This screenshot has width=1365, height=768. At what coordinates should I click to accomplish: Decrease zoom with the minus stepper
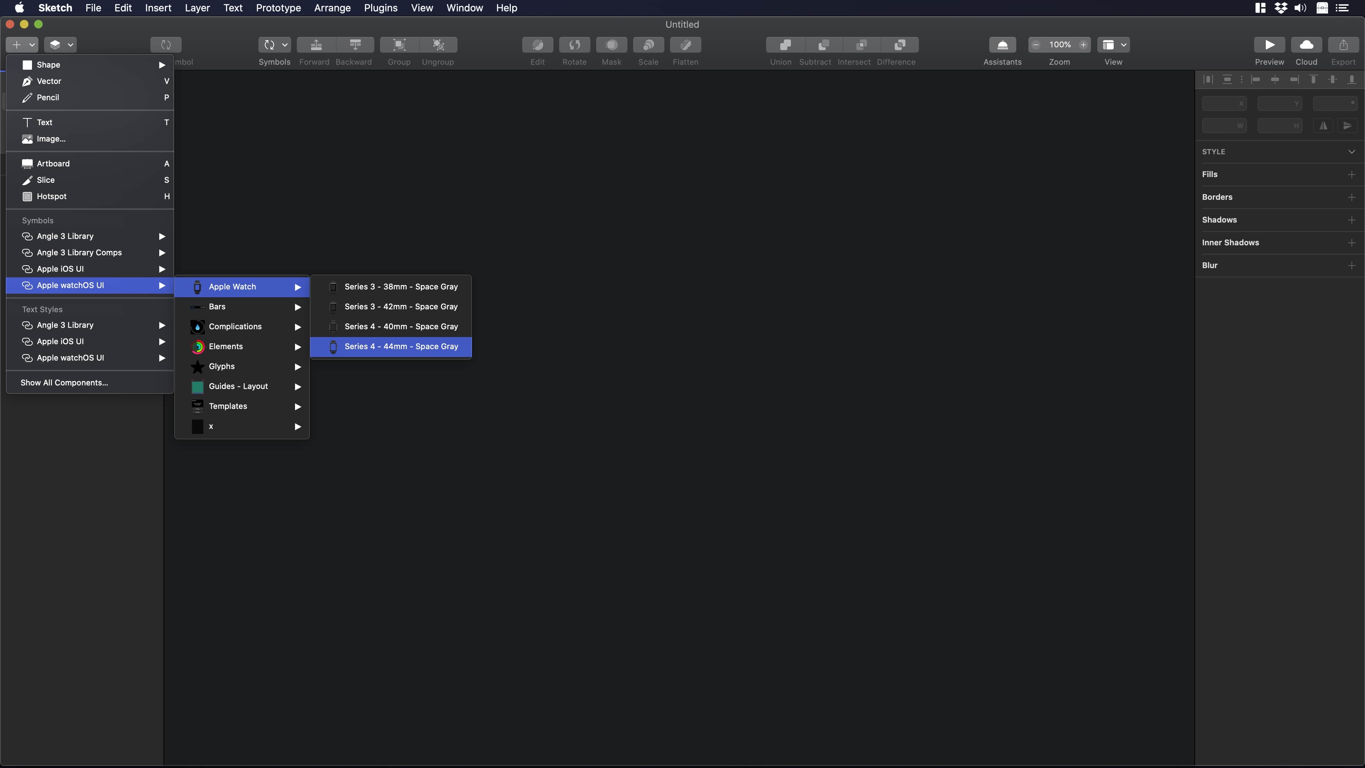click(x=1036, y=45)
